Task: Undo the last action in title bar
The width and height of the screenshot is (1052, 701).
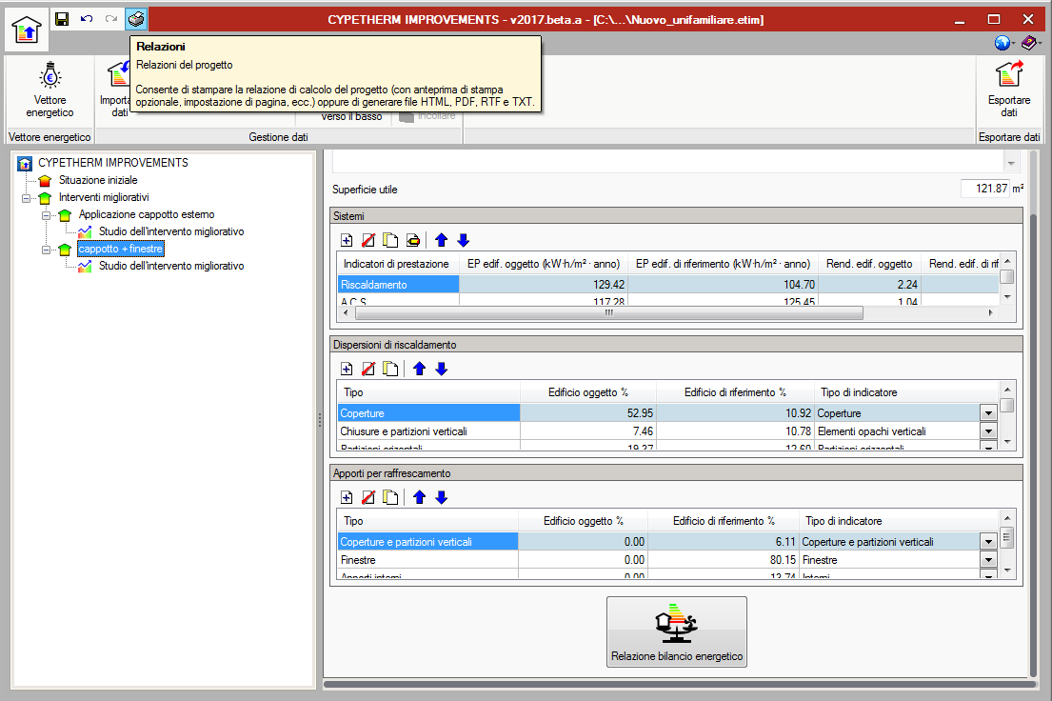Action: [87, 19]
